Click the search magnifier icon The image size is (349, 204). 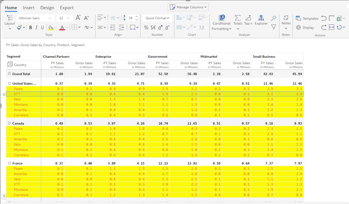274,18
